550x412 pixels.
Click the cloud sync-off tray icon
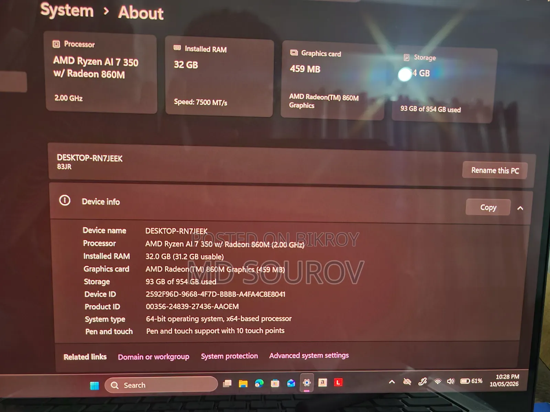[x=407, y=381]
